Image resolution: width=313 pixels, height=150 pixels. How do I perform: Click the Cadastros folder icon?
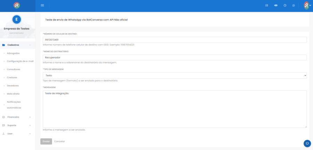click(x=3, y=45)
